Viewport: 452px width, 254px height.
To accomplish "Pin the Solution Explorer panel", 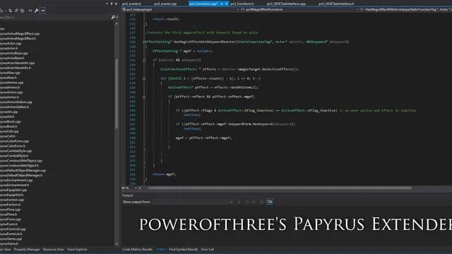I will pyautogui.click(x=112, y=4).
